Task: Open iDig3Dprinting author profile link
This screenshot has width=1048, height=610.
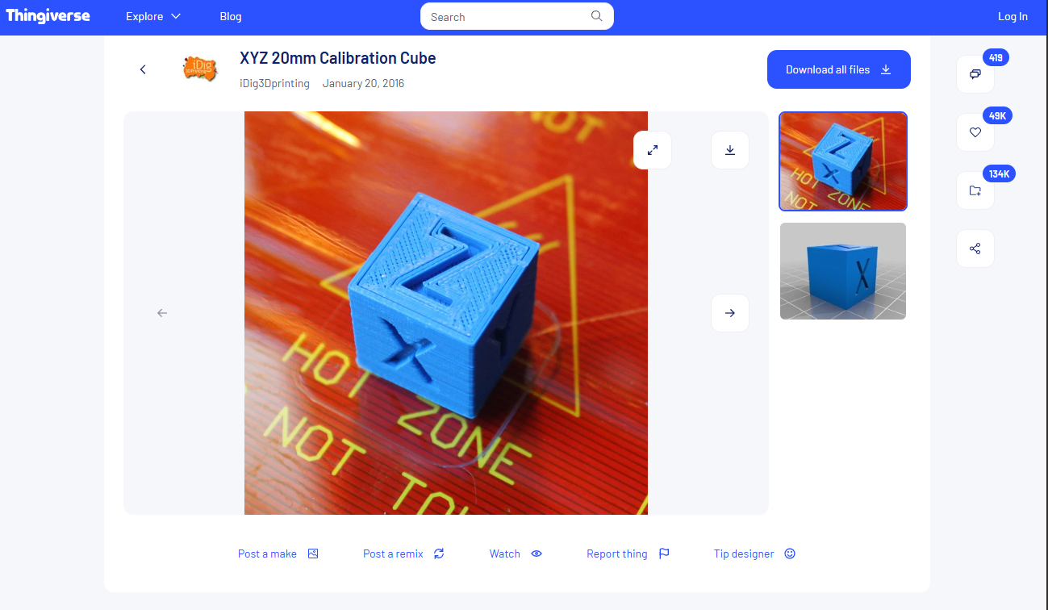Action: (274, 83)
